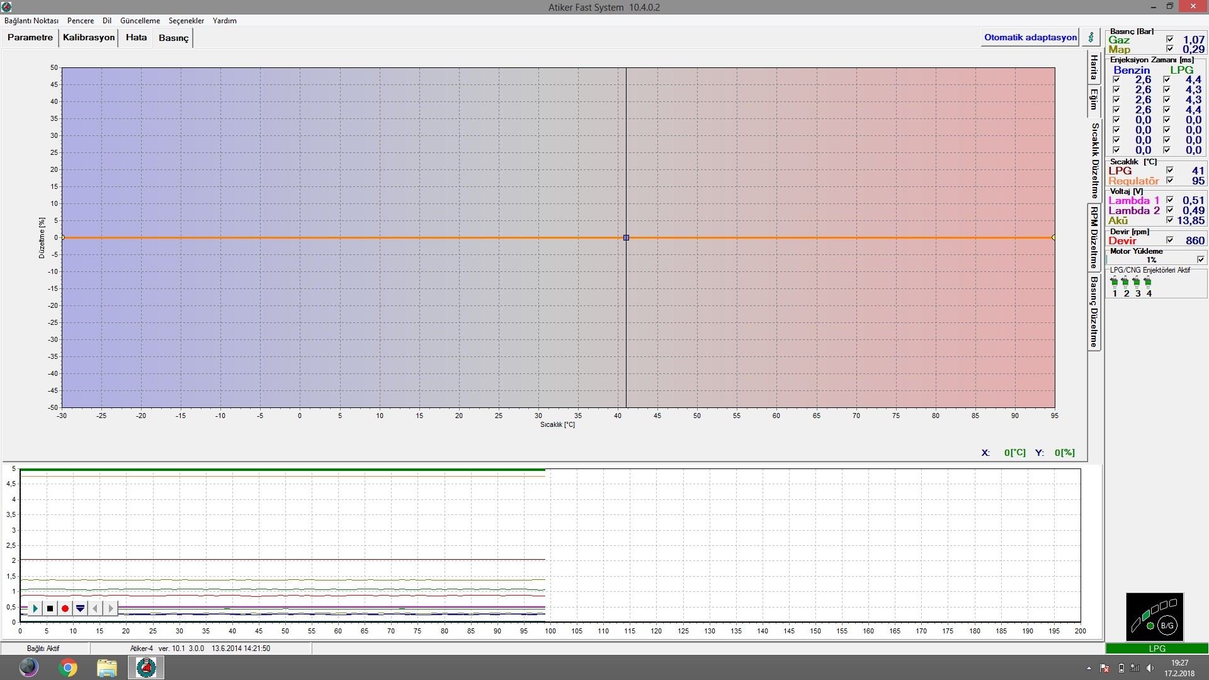The height and width of the screenshot is (680, 1209).
Task: Click the right endpoint marker of curve
Action: tap(1053, 237)
